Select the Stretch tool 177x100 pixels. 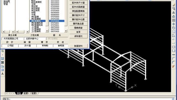(x=174, y=36)
